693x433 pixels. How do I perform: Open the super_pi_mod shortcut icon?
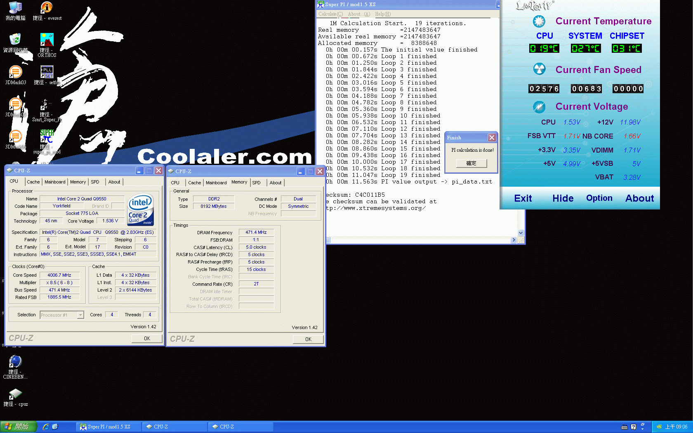tap(47, 136)
